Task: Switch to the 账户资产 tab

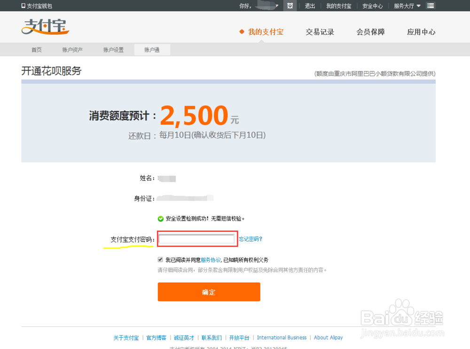Action: [x=72, y=49]
